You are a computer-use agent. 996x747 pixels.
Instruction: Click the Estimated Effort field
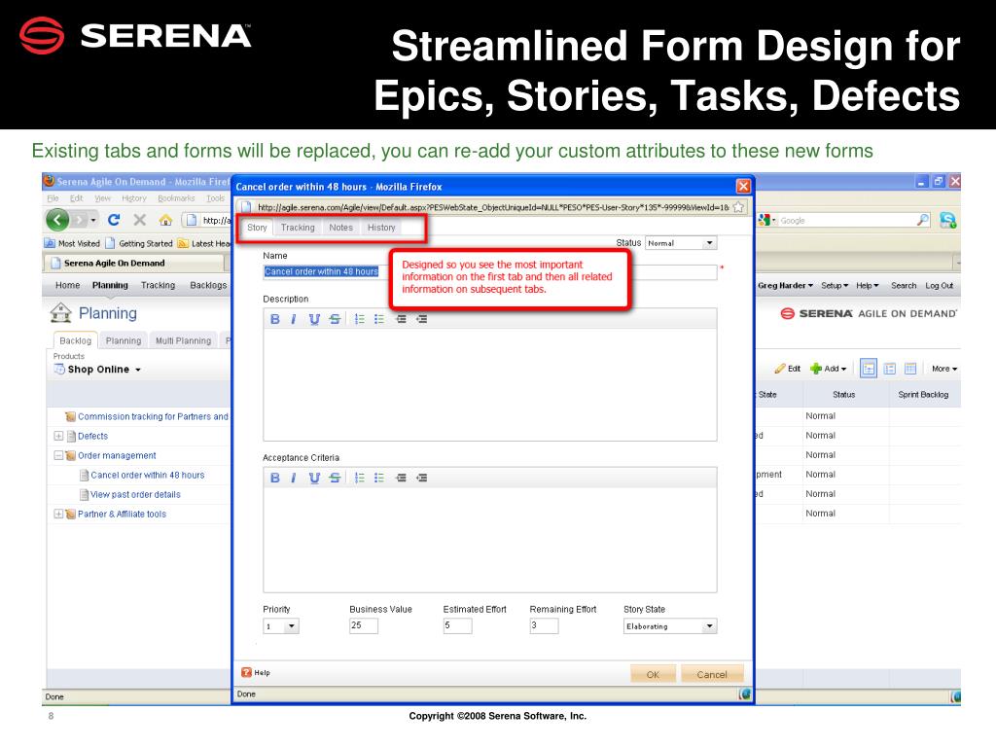[x=457, y=625]
